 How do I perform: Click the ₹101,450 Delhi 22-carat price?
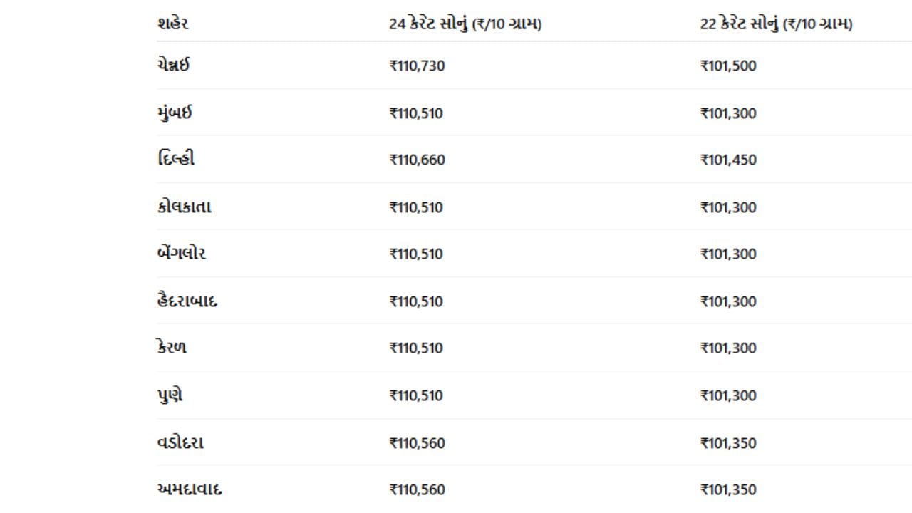pos(728,160)
